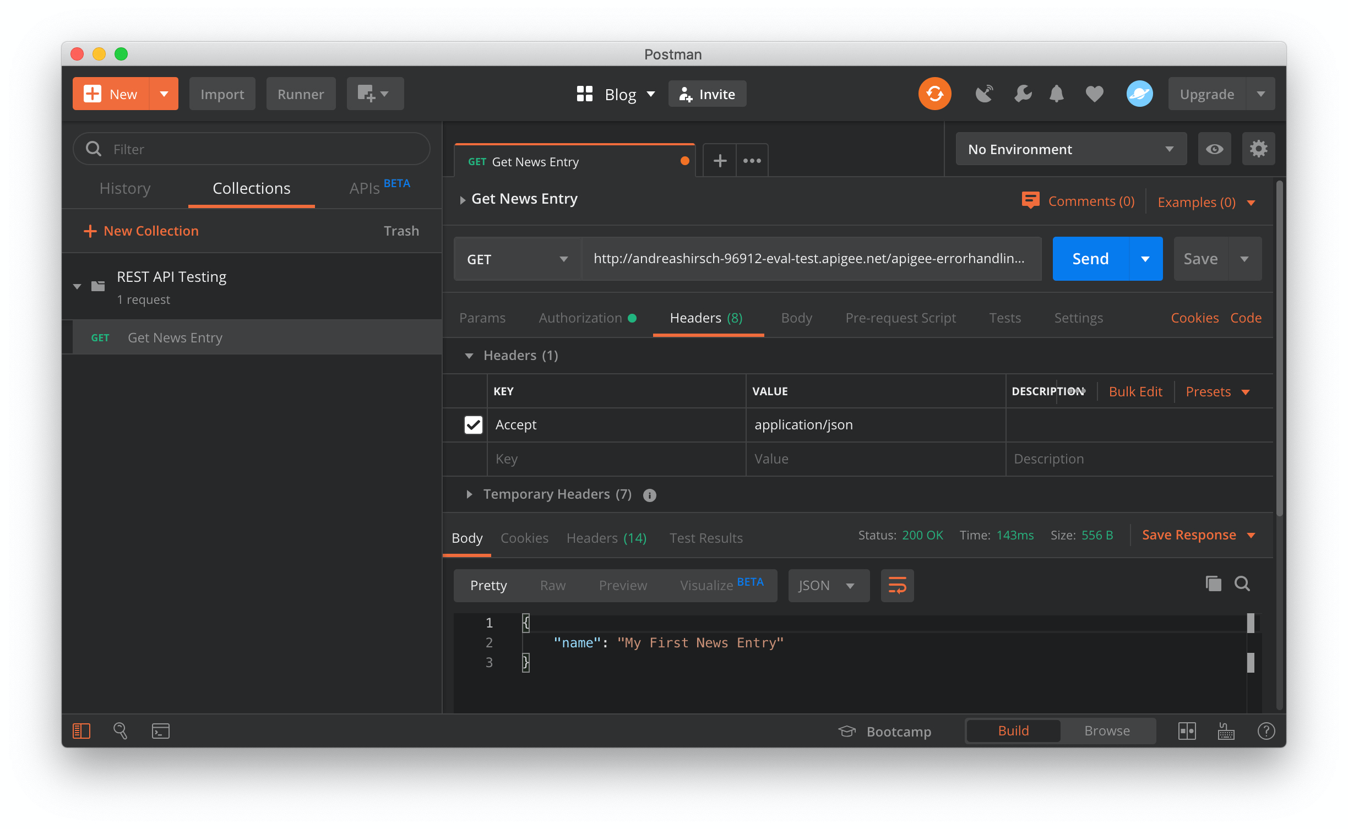
Task: Open the Save button dropdown arrow
Action: (1244, 259)
